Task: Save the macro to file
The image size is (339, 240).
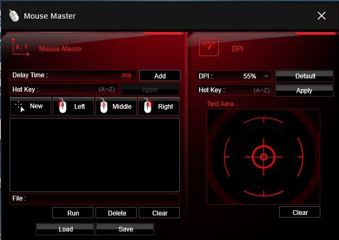Action: pyautogui.click(x=125, y=229)
